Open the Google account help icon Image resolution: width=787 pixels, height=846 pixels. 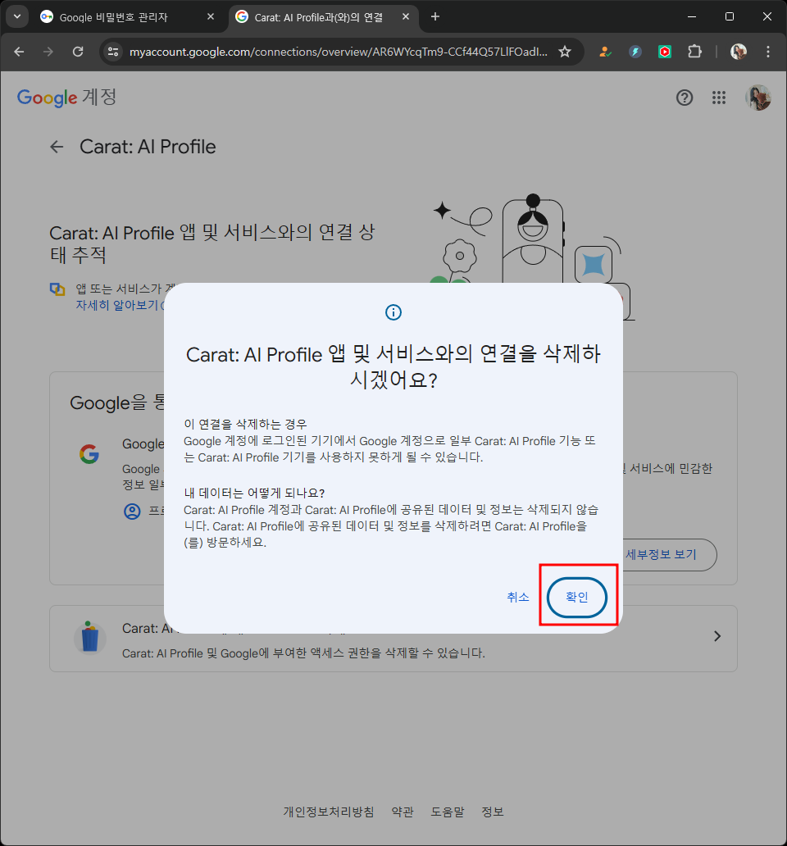685,98
